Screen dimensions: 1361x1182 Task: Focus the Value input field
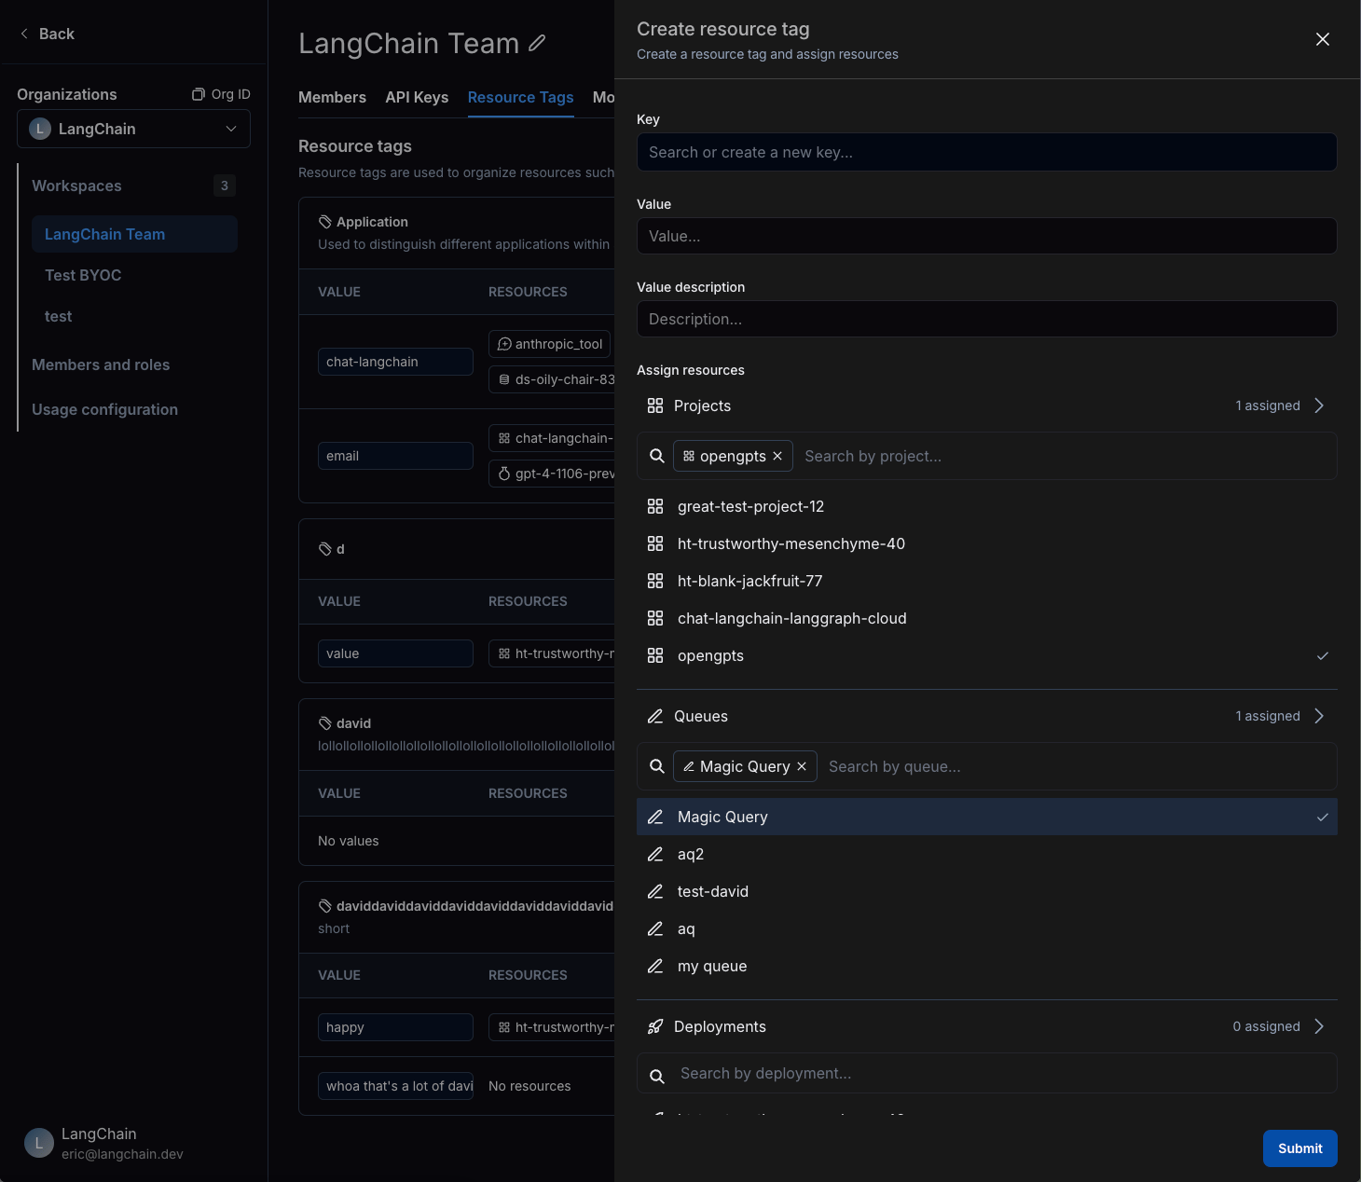(987, 236)
